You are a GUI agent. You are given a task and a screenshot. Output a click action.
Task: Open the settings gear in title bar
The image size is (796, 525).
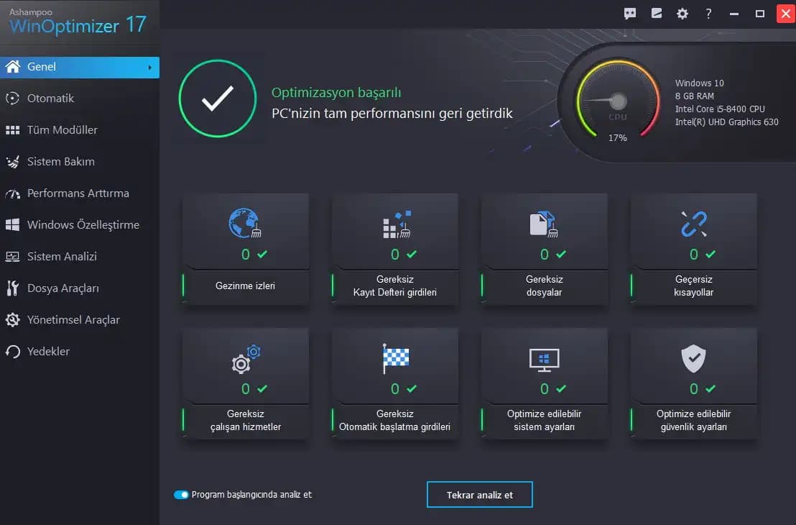coord(682,14)
